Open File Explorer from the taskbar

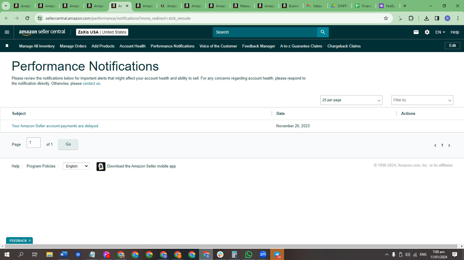50,255
